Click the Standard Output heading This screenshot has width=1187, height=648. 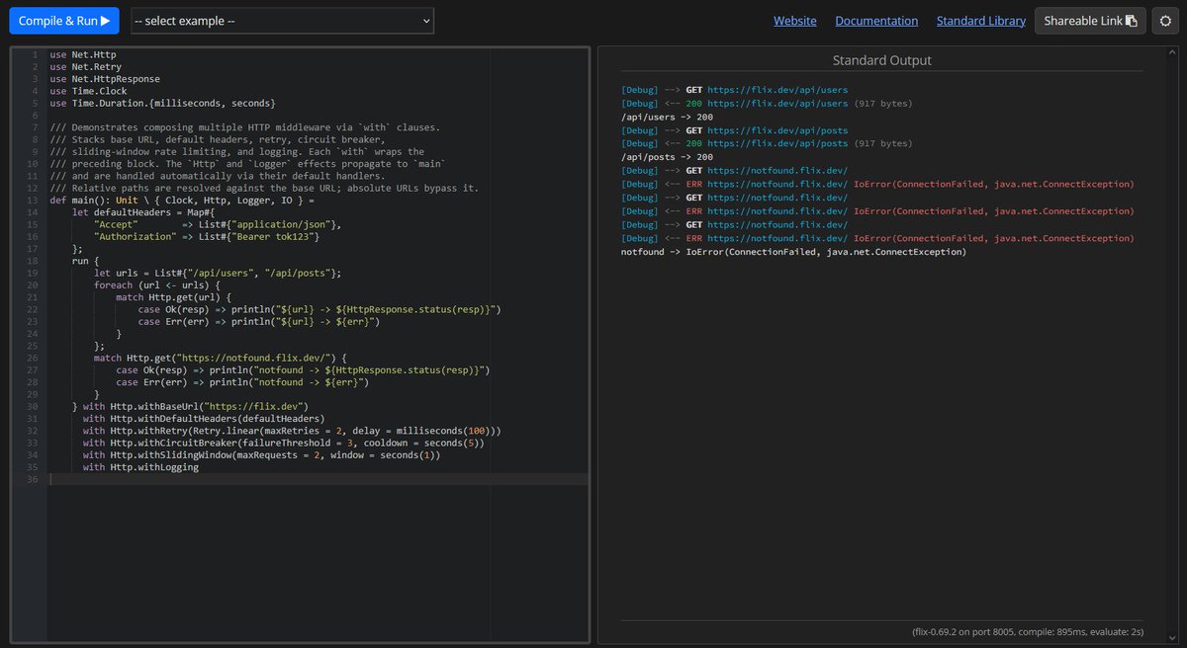882,60
